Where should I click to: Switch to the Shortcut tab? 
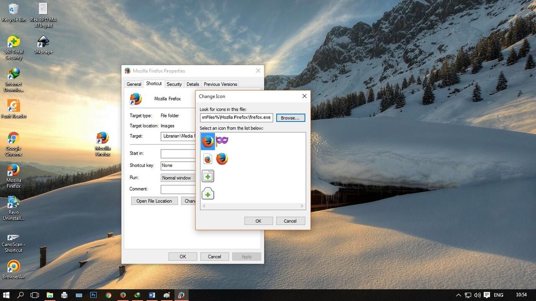point(154,83)
